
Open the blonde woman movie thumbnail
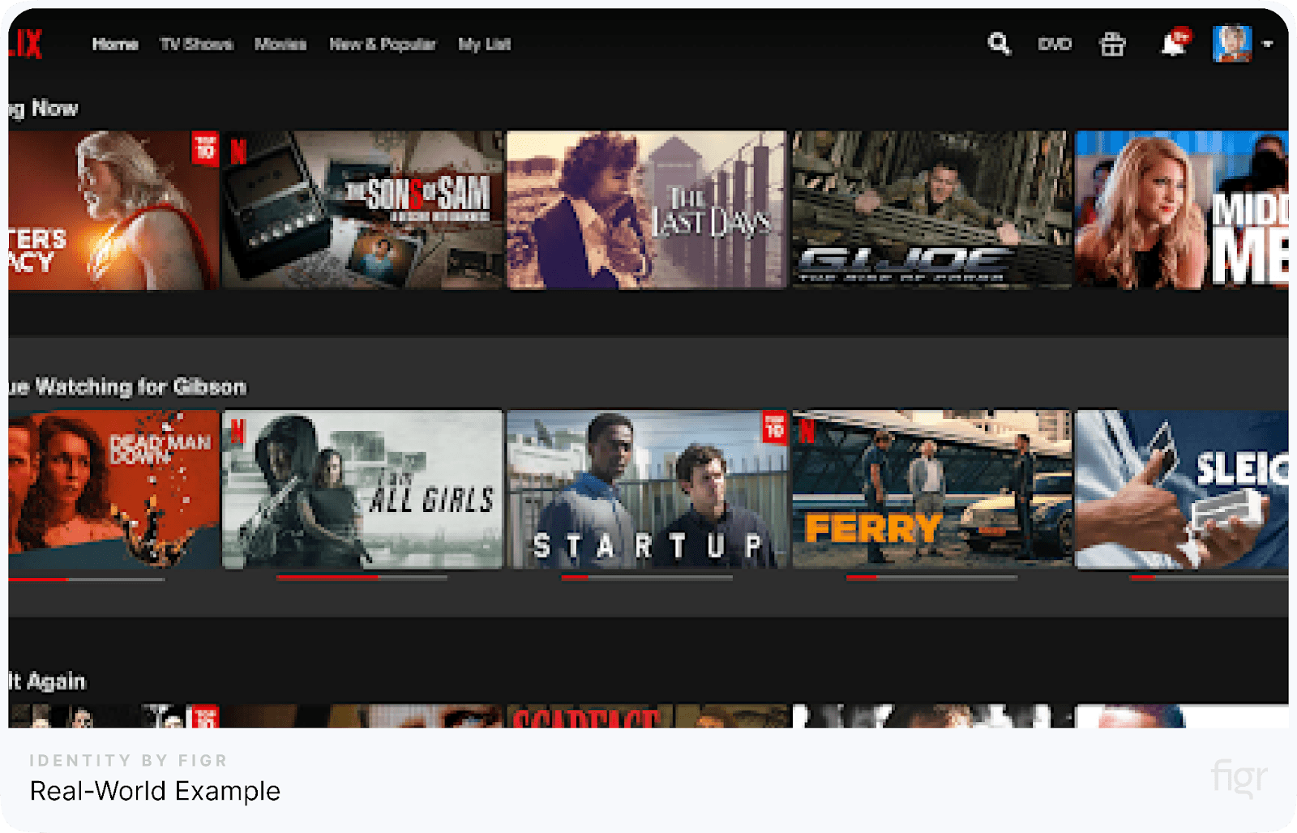coord(1182,210)
